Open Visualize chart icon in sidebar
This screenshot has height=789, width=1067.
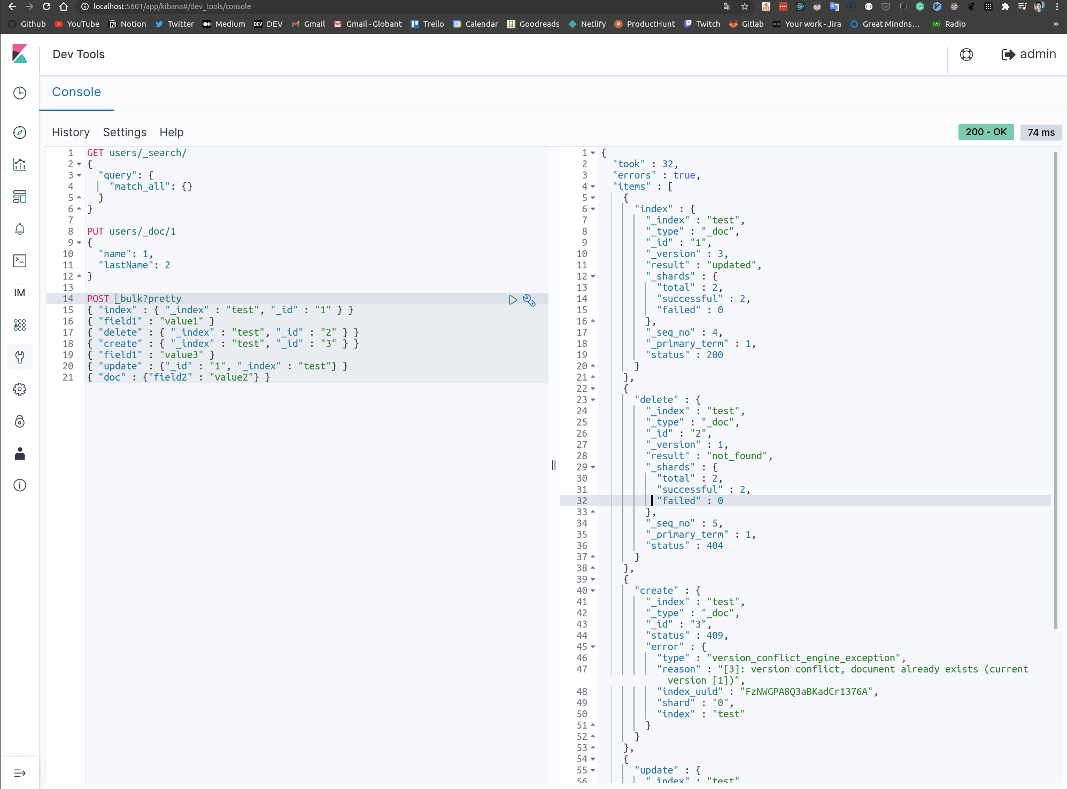coord(20,165)
